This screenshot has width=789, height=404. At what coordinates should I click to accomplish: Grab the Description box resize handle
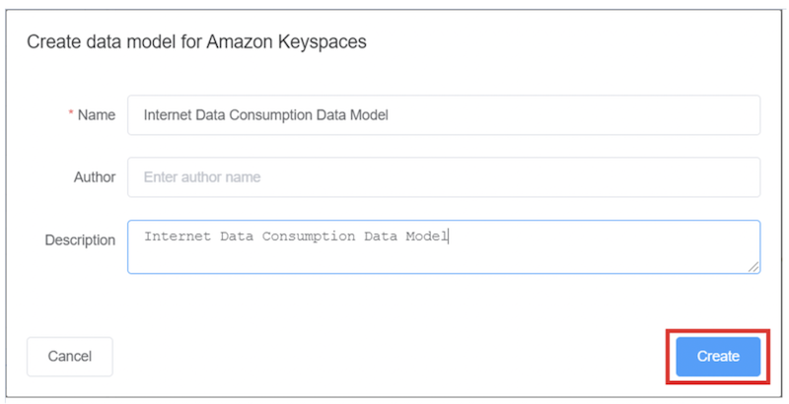753,266
